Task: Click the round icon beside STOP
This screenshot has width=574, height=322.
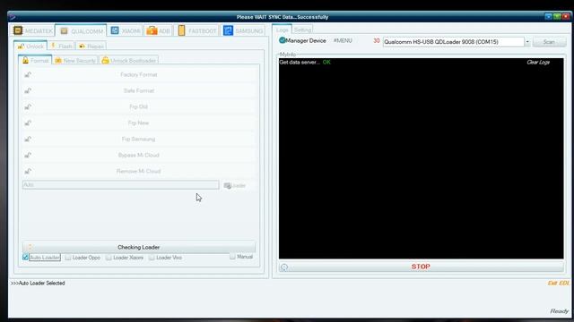Action: tap(284, 267)
